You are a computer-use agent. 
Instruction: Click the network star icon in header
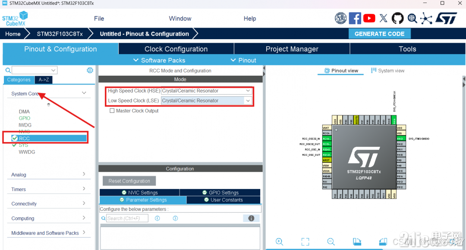(426, 19)
